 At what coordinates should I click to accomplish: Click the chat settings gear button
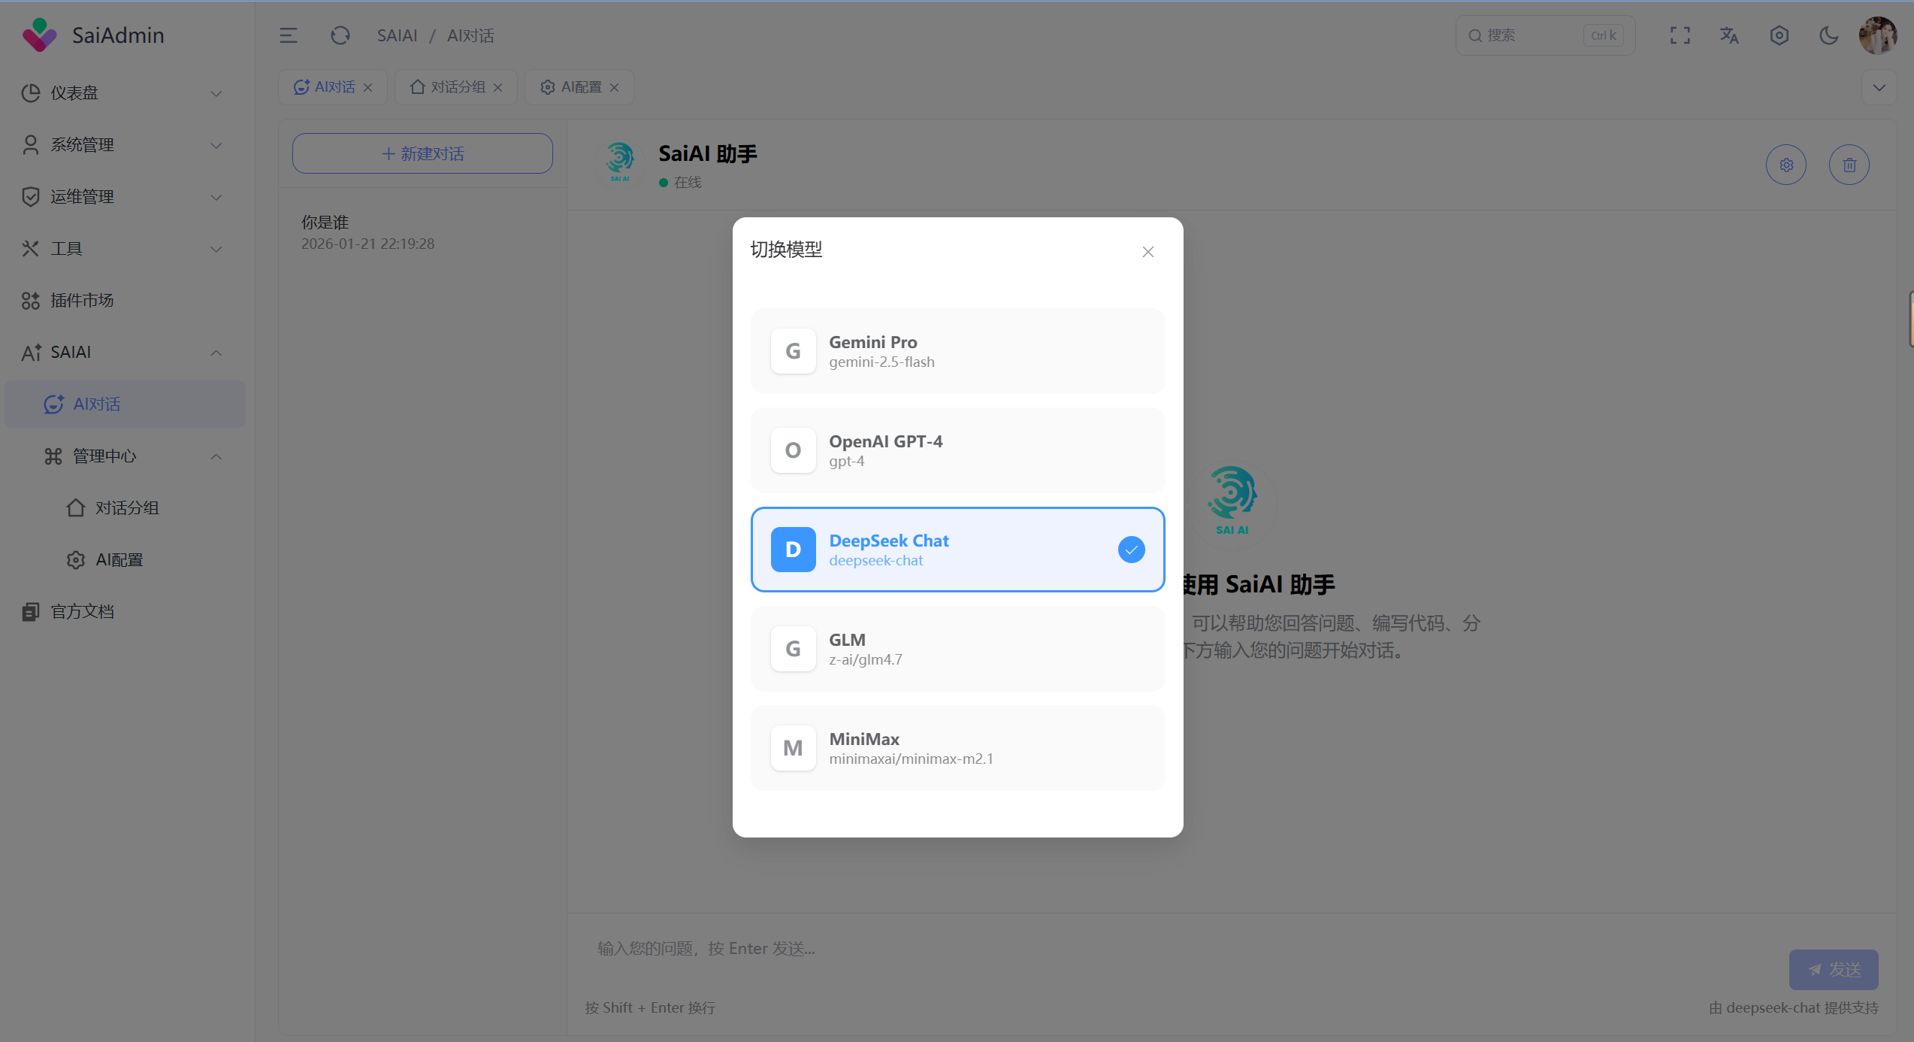(1786, 165)
